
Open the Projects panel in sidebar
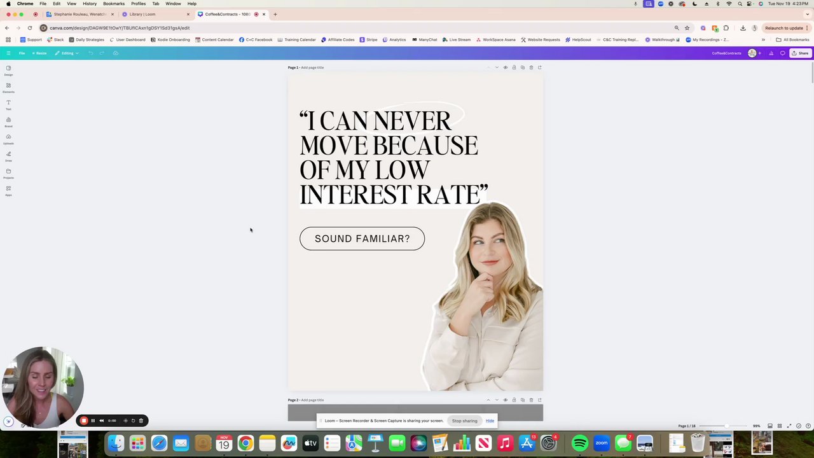click(8, 173)
